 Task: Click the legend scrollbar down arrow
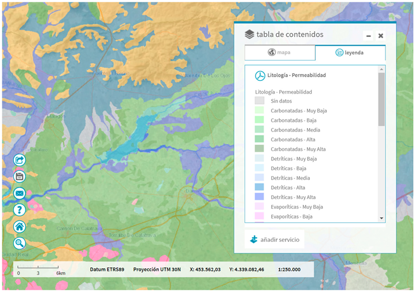click(381, 218)
